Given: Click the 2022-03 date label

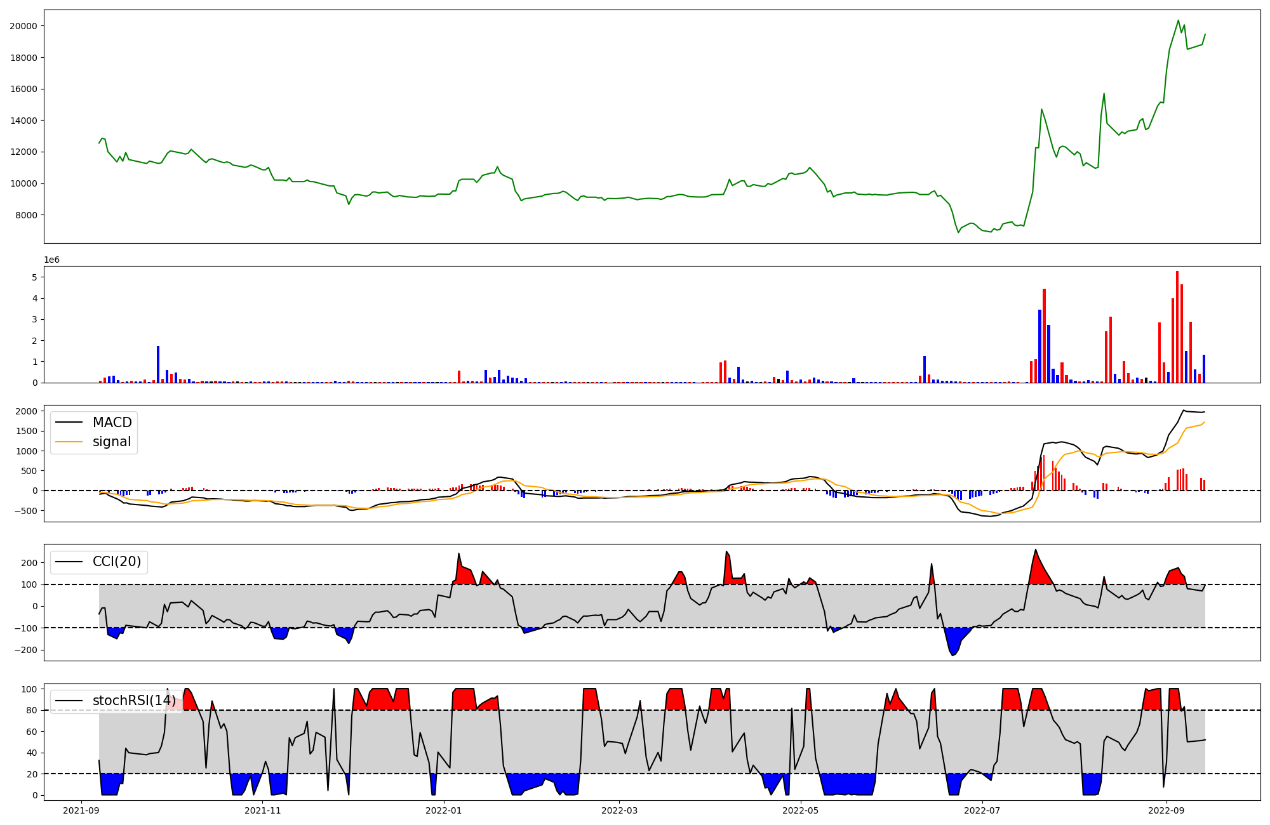Looking at the screenshot, I should click(x=619, y=810).
